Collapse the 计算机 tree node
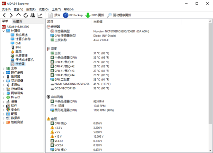 pos(4,31)
